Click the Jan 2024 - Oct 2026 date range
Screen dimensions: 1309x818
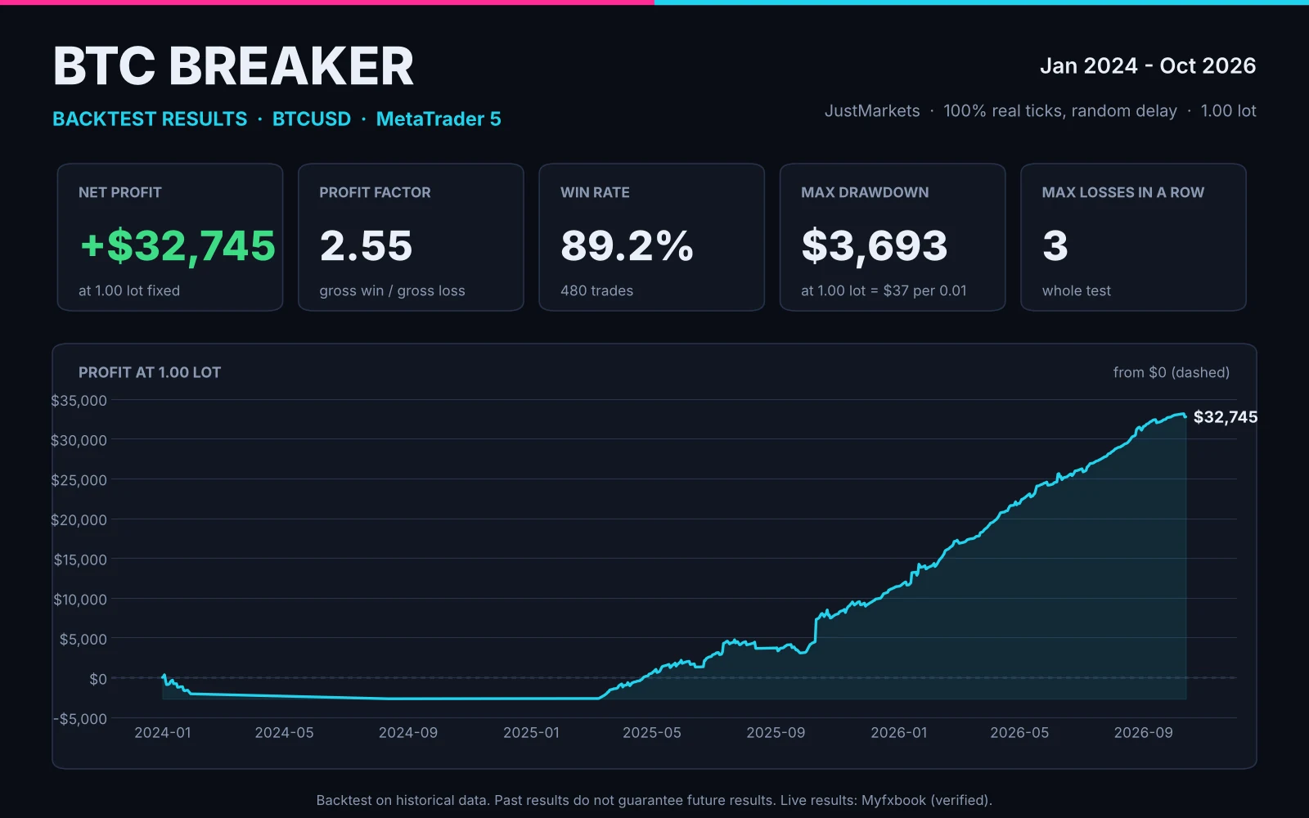(x=1148, y=65)
